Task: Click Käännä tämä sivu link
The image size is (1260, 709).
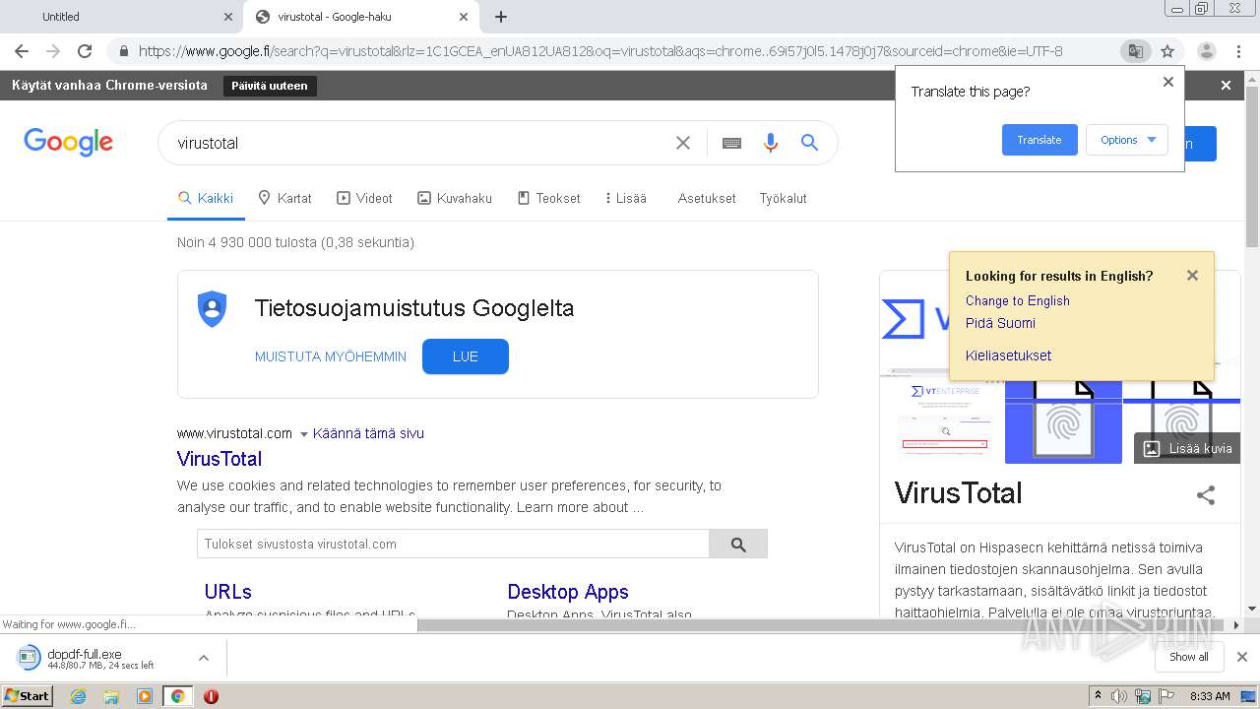Action: pos(368,433)
